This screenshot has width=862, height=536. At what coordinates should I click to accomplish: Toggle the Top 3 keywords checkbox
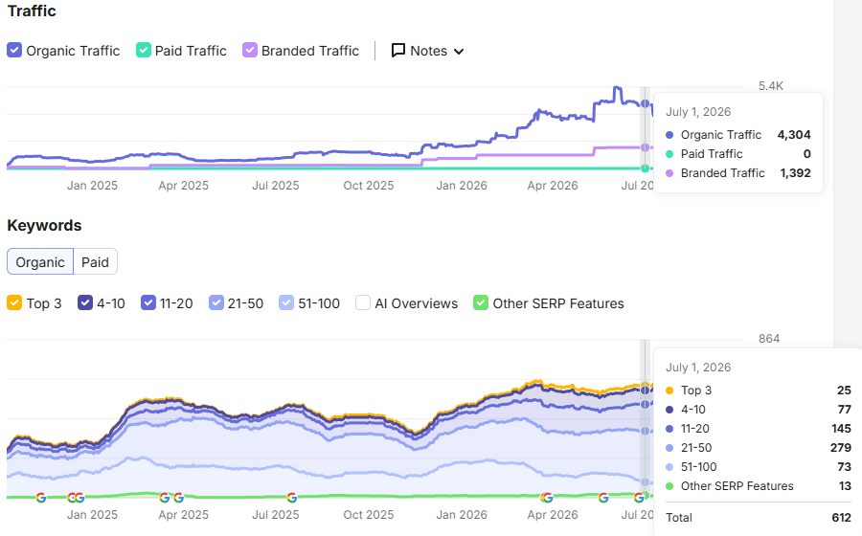(x=14, y=302)
